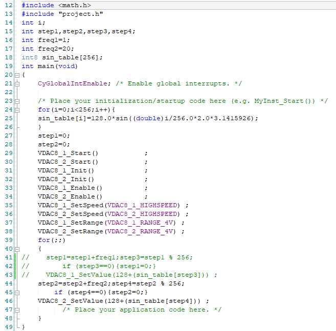Screen dimensions: 336x331
Task: Click 'int8 sin_table[256];' declaration
Action: tap(62, 57)
